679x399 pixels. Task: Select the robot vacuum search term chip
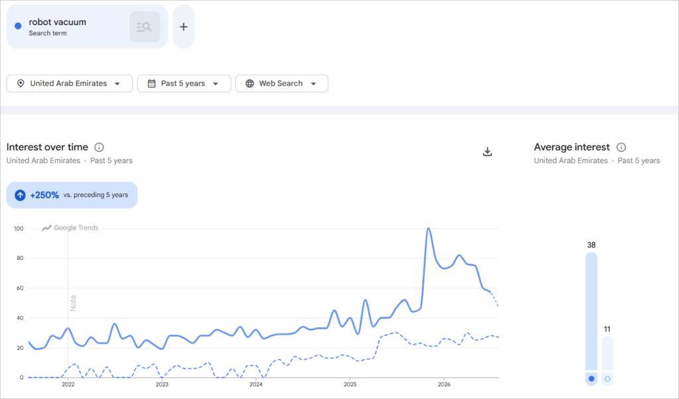[87, 27]
